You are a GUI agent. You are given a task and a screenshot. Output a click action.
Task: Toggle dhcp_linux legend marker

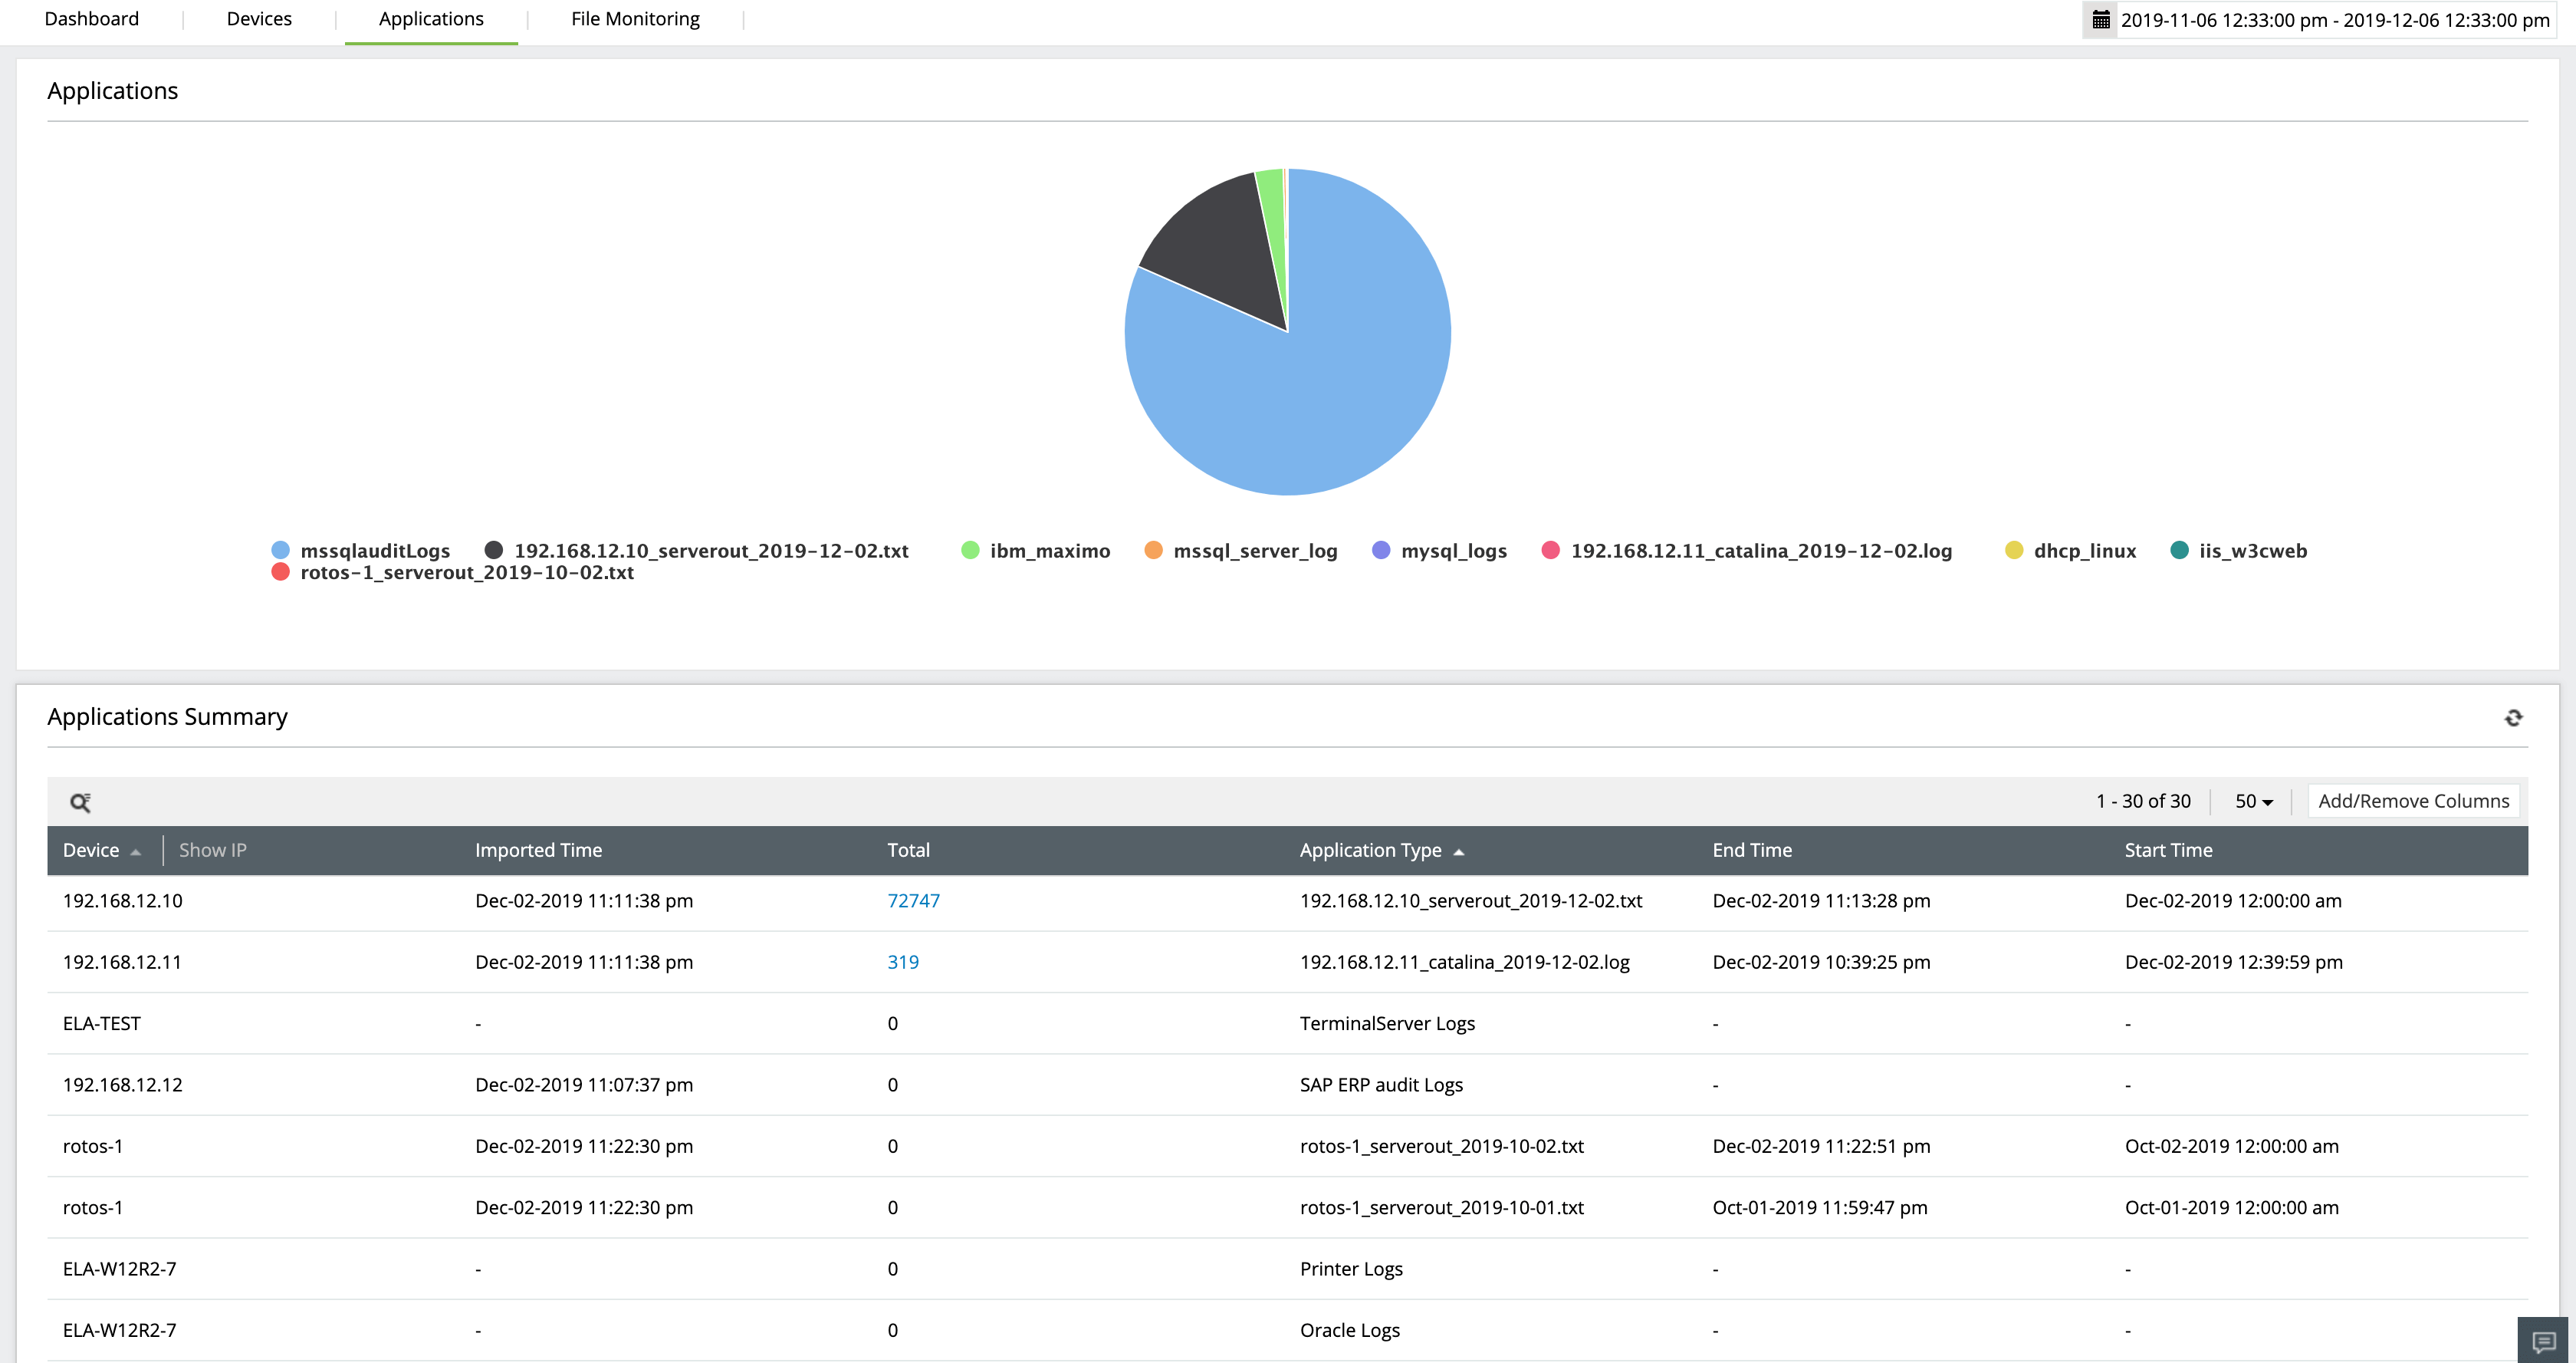2013,551
